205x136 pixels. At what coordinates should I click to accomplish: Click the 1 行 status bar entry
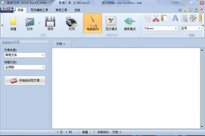(60, 132)
